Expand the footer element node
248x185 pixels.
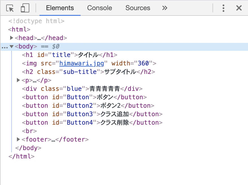click(x=18, y=139)
